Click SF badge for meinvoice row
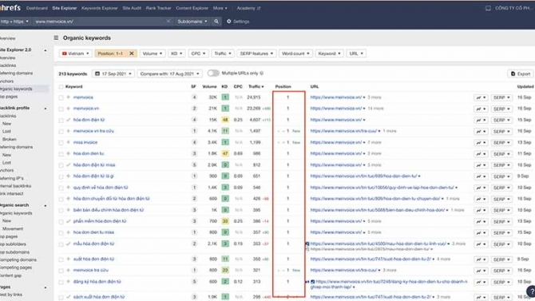The height and width of the screenshot is (301, 535). pyautogui.click(x=194, y=97)
